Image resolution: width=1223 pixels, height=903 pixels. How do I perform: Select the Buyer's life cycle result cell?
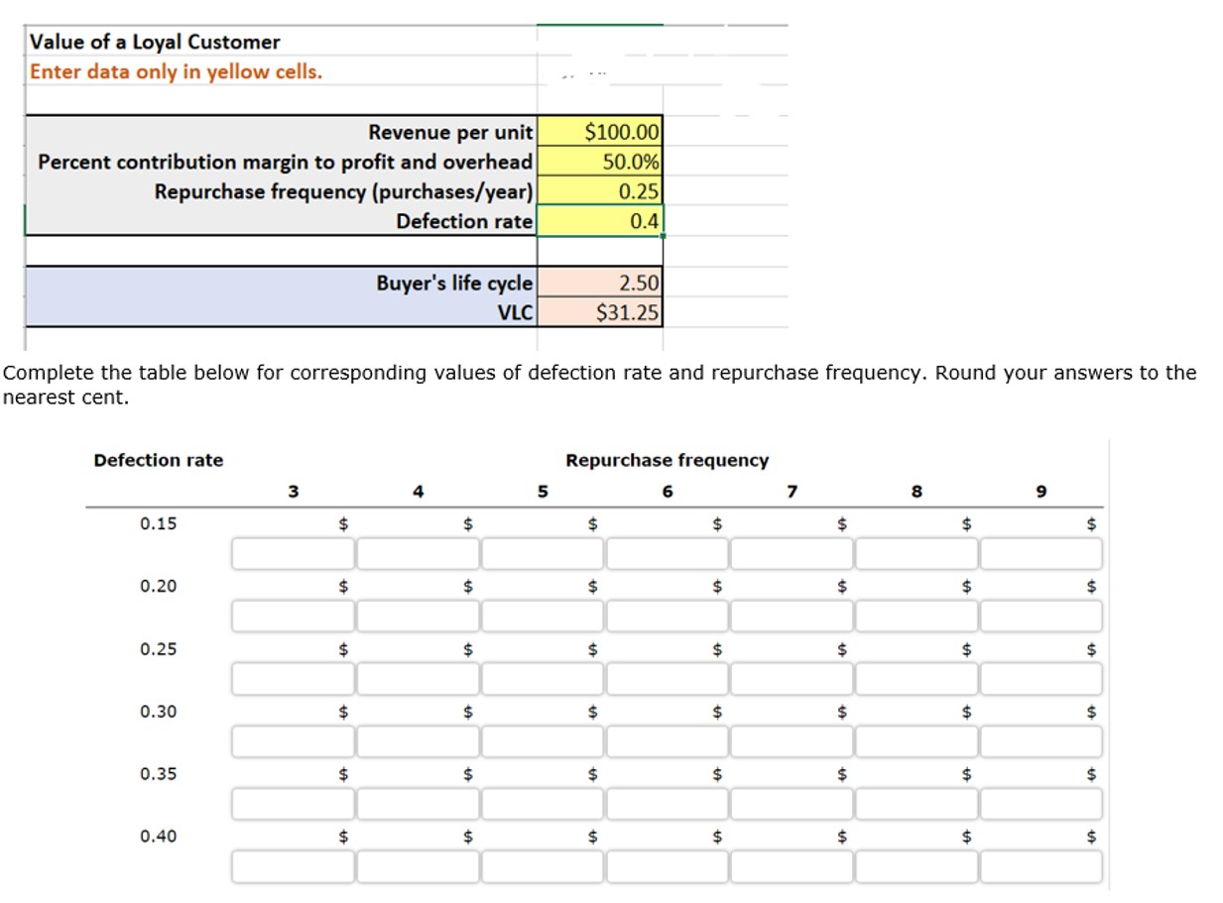tap(599, 282)
